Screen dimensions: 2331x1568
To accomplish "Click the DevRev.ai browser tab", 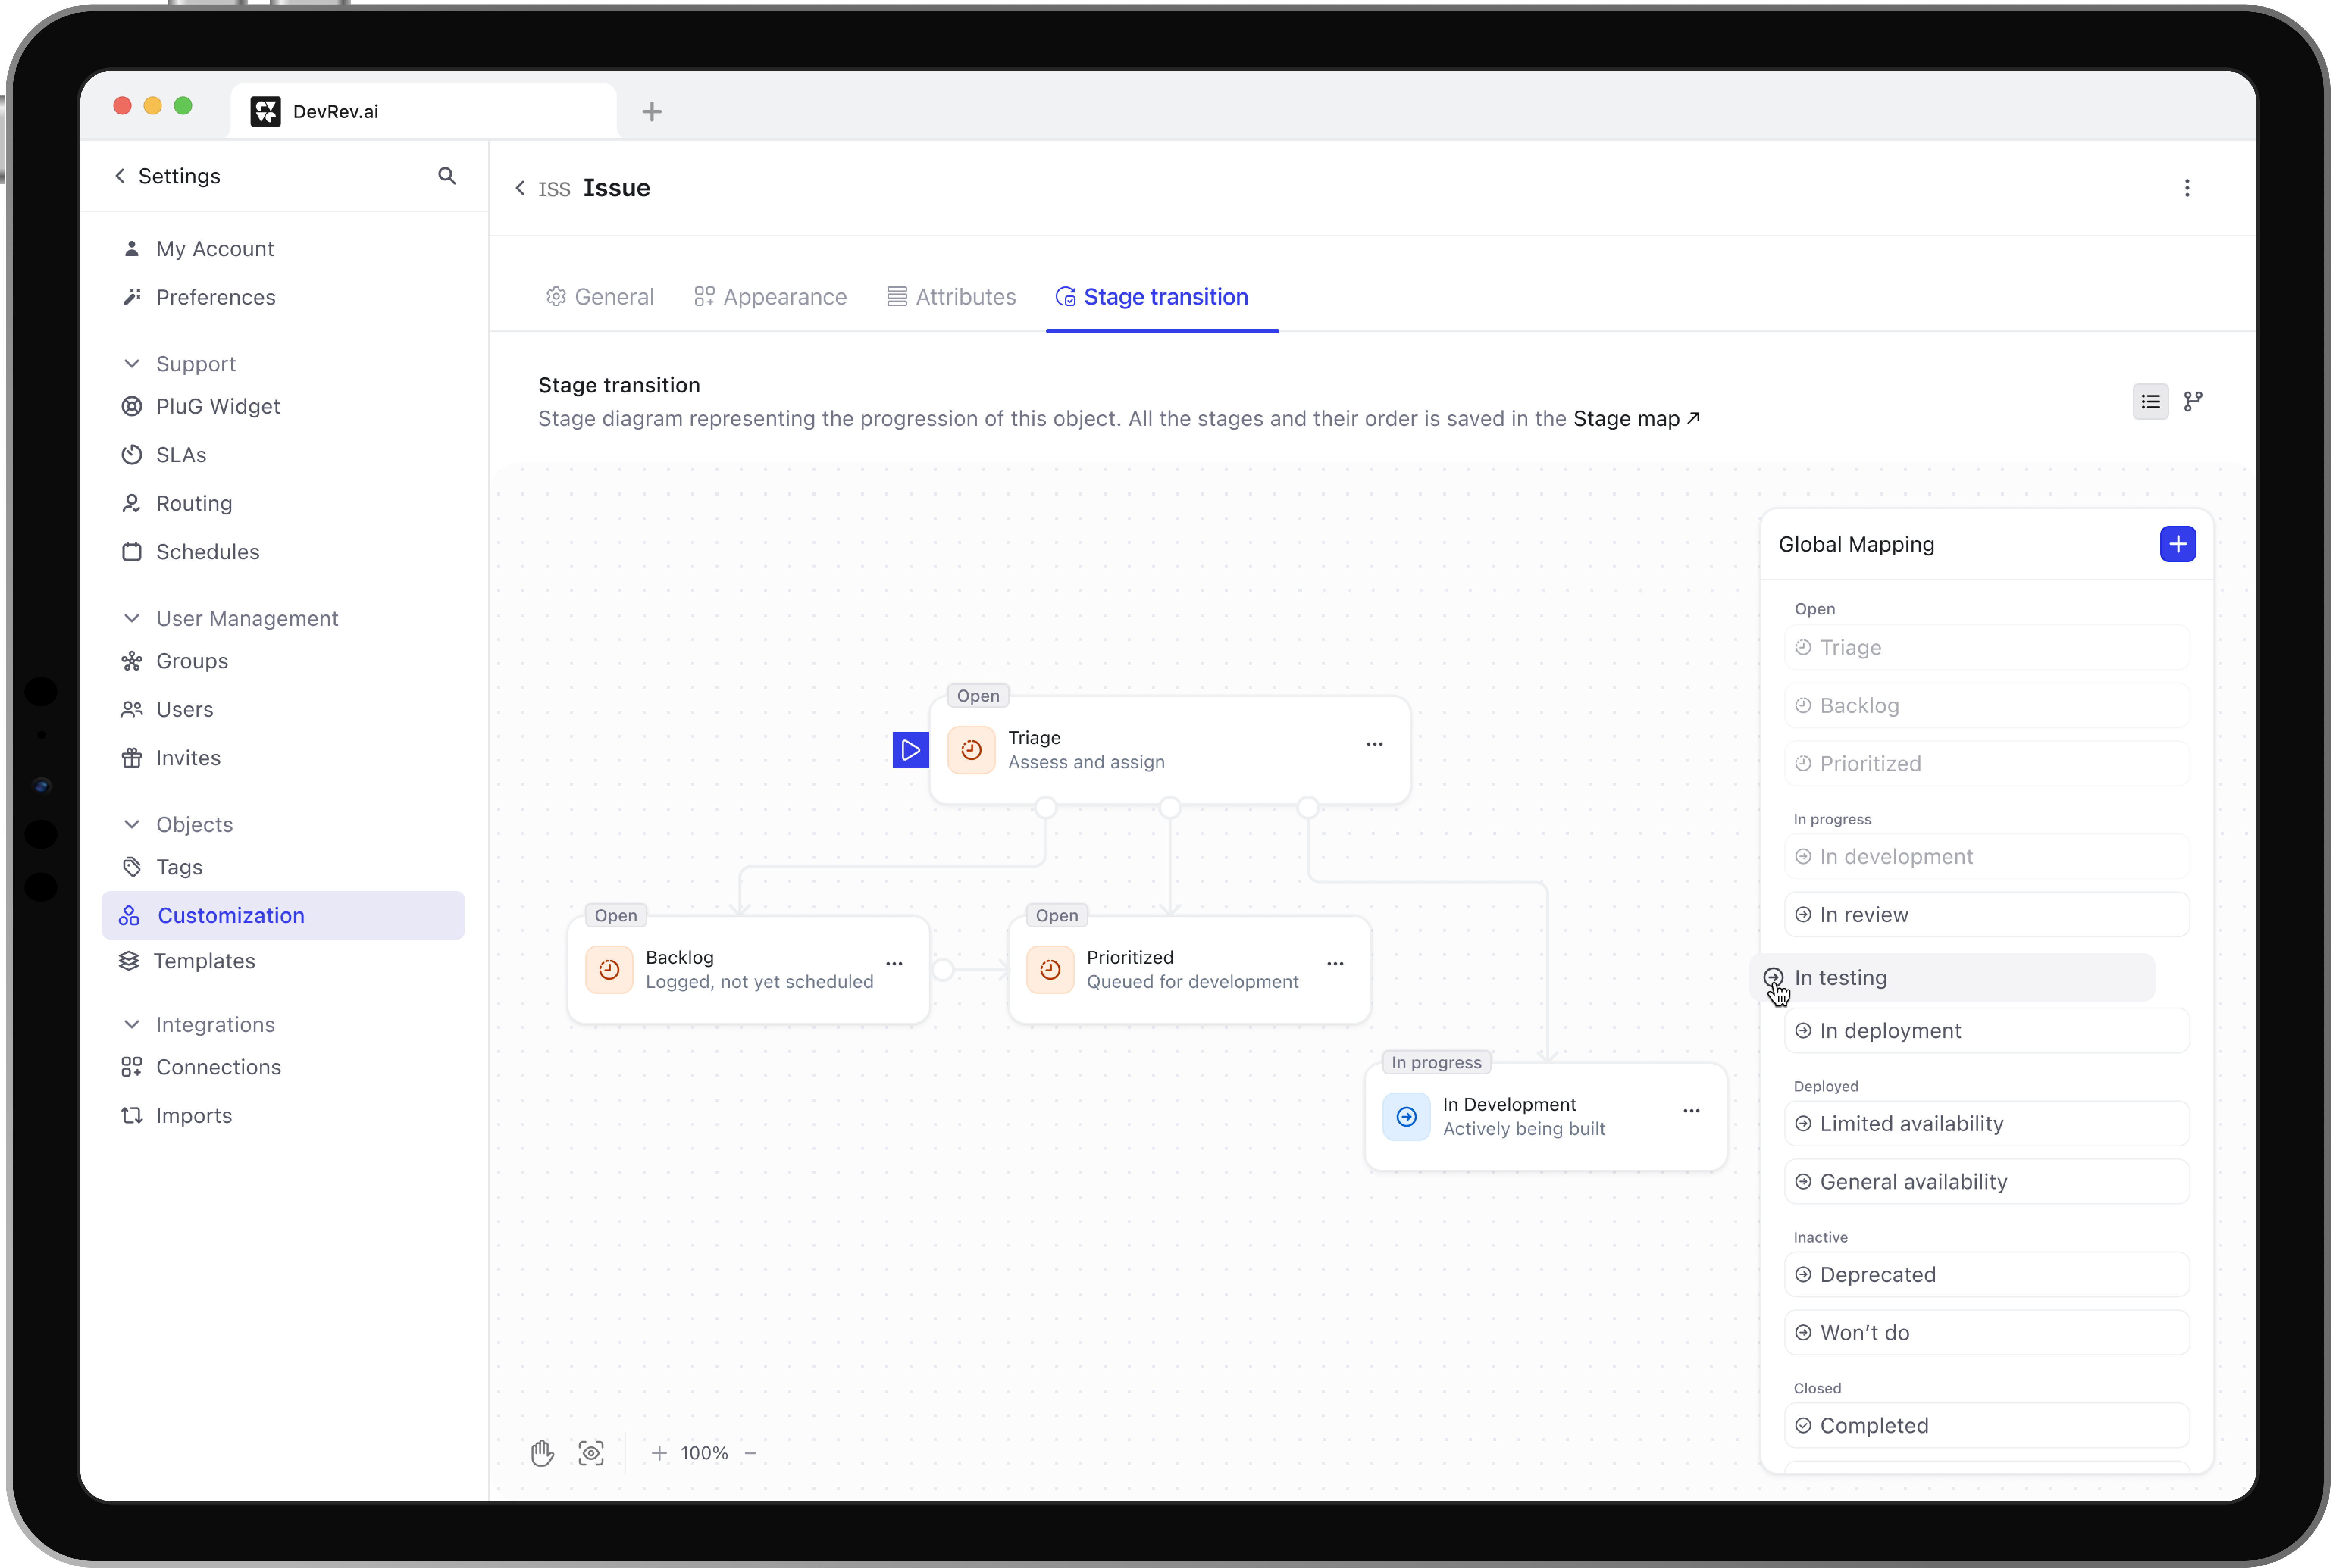I will (423, 111).
